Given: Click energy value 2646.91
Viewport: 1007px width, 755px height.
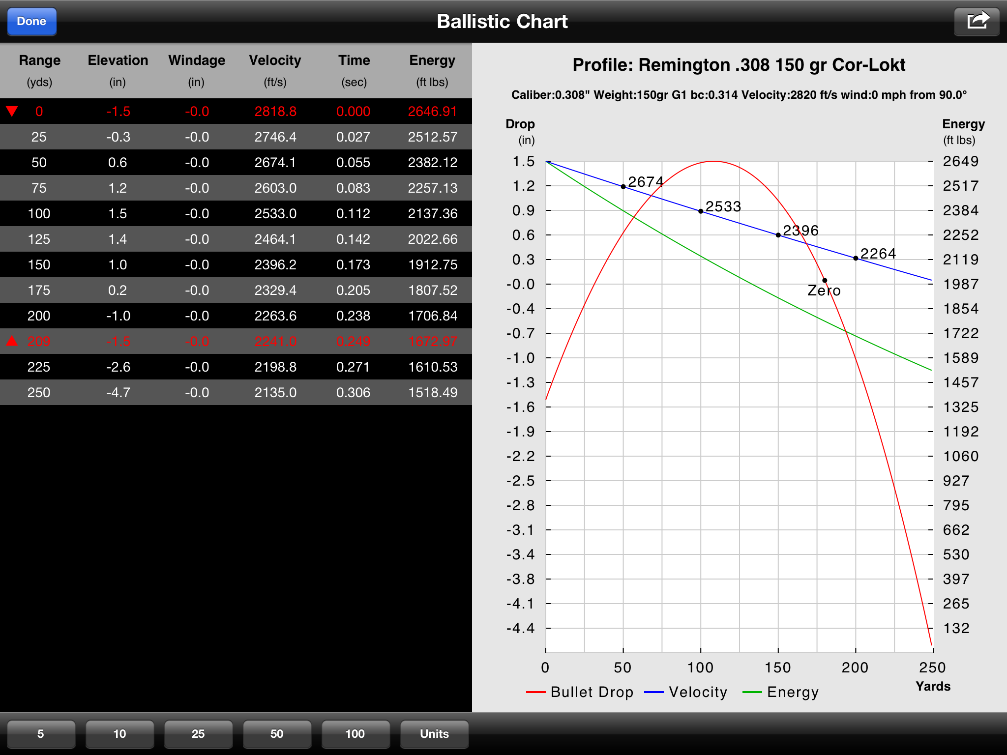Looking at the screenshot, I should 433,112.
